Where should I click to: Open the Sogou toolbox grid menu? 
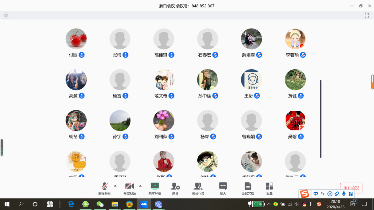(351, 194)
